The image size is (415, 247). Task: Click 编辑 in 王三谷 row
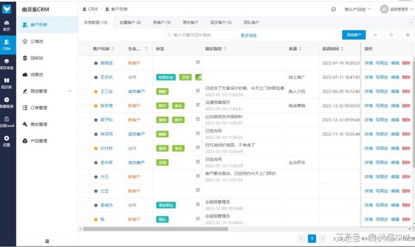395,92
